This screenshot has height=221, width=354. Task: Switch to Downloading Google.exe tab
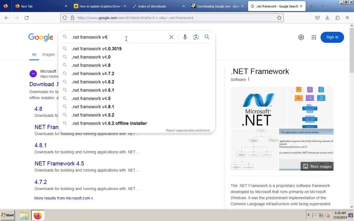pyautogui.click(x=217, y=6)
